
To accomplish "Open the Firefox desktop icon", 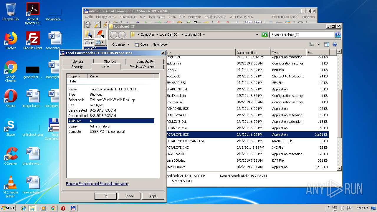I will tap(11, 41).
